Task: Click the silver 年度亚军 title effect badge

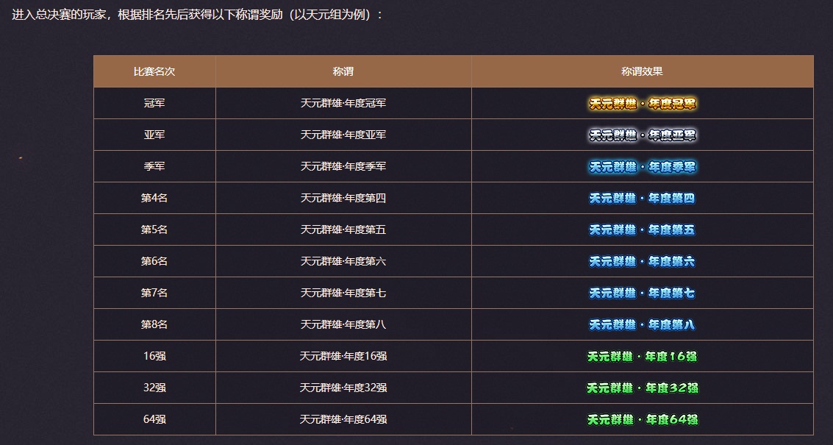Action: (643, 135)
